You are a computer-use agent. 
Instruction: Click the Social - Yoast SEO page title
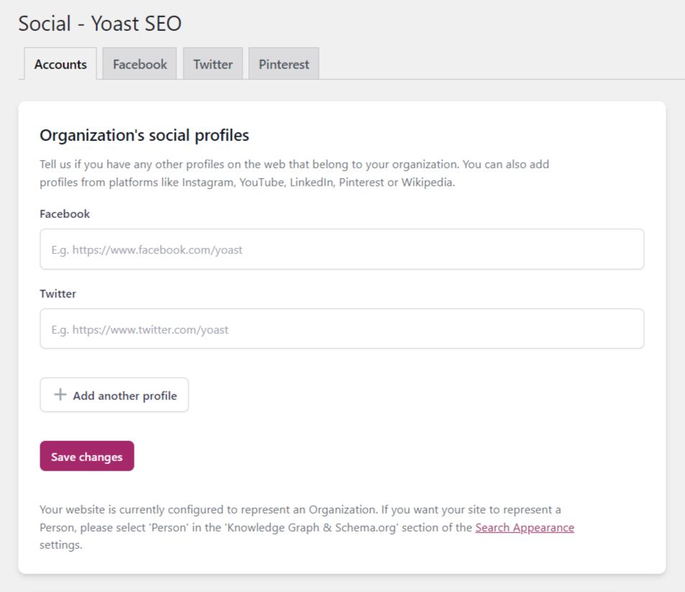(x=99, y=24)
